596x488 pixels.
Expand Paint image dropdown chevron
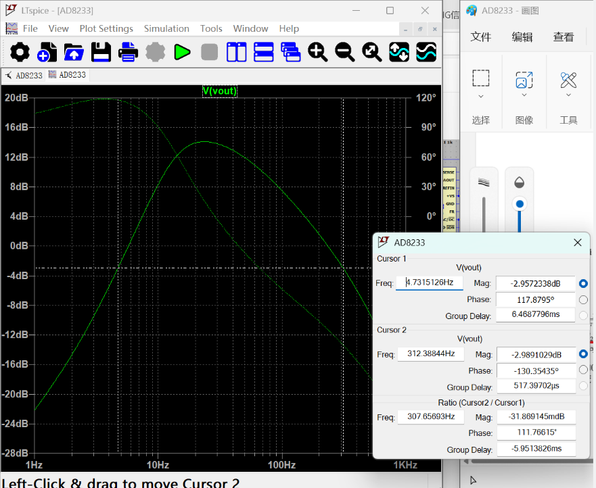[x=524, y=95]
